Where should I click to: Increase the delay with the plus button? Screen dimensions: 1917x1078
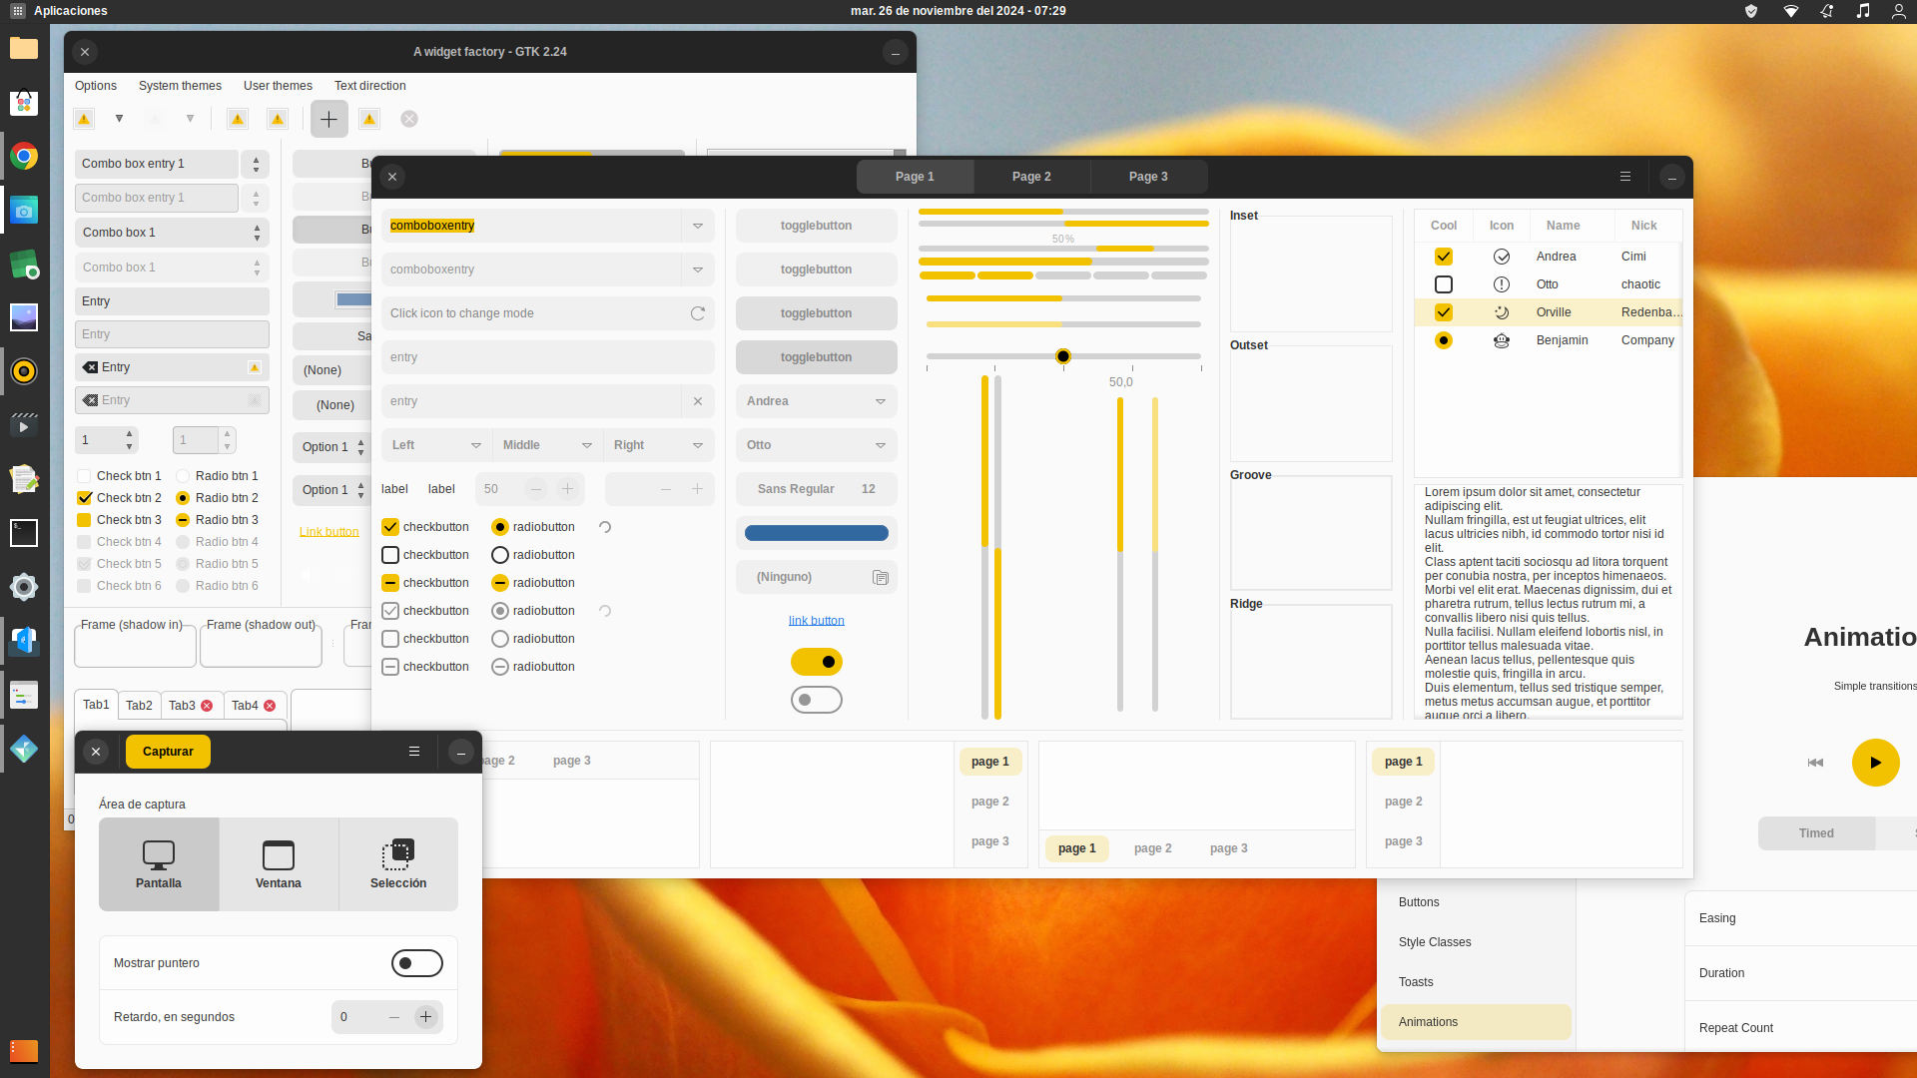click(426, 1017)
